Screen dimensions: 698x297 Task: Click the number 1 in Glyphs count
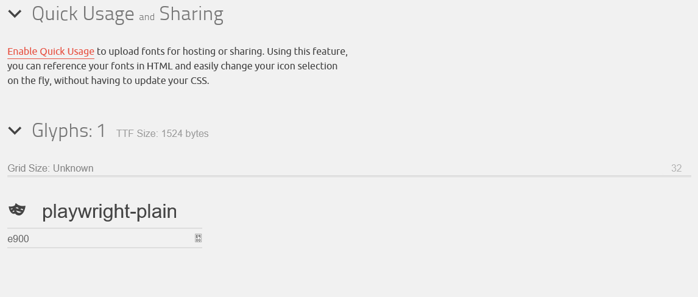(x=102, y=131)
